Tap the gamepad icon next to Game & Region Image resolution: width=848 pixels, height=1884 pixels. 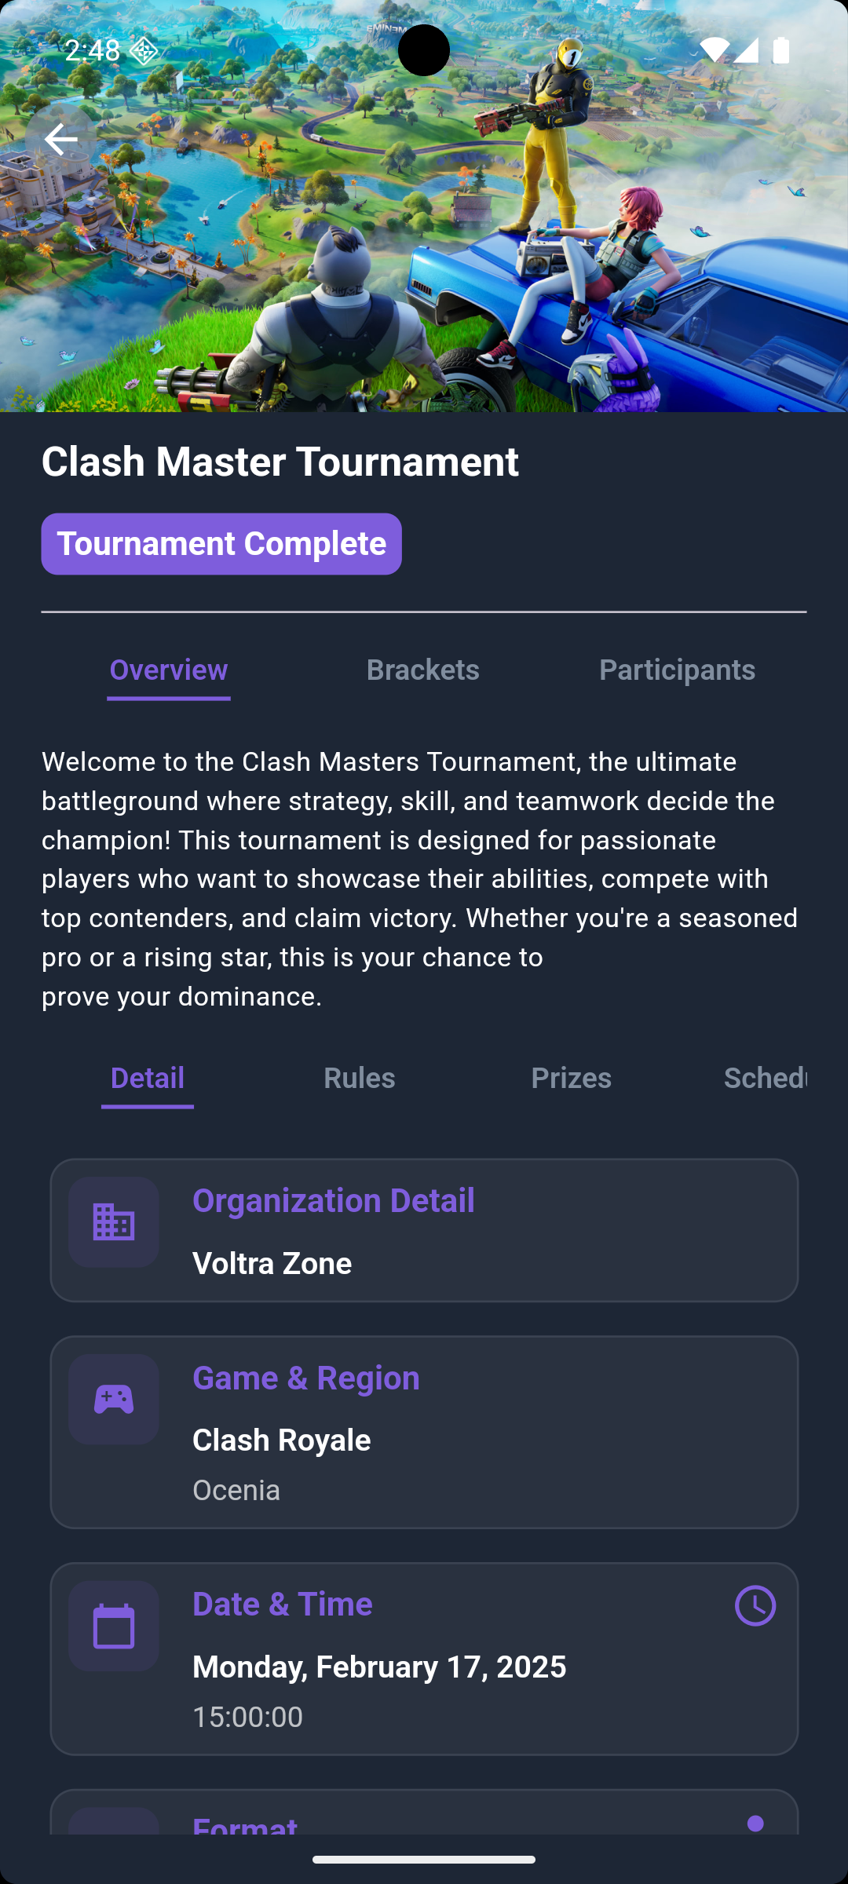tap(114, 1399)
